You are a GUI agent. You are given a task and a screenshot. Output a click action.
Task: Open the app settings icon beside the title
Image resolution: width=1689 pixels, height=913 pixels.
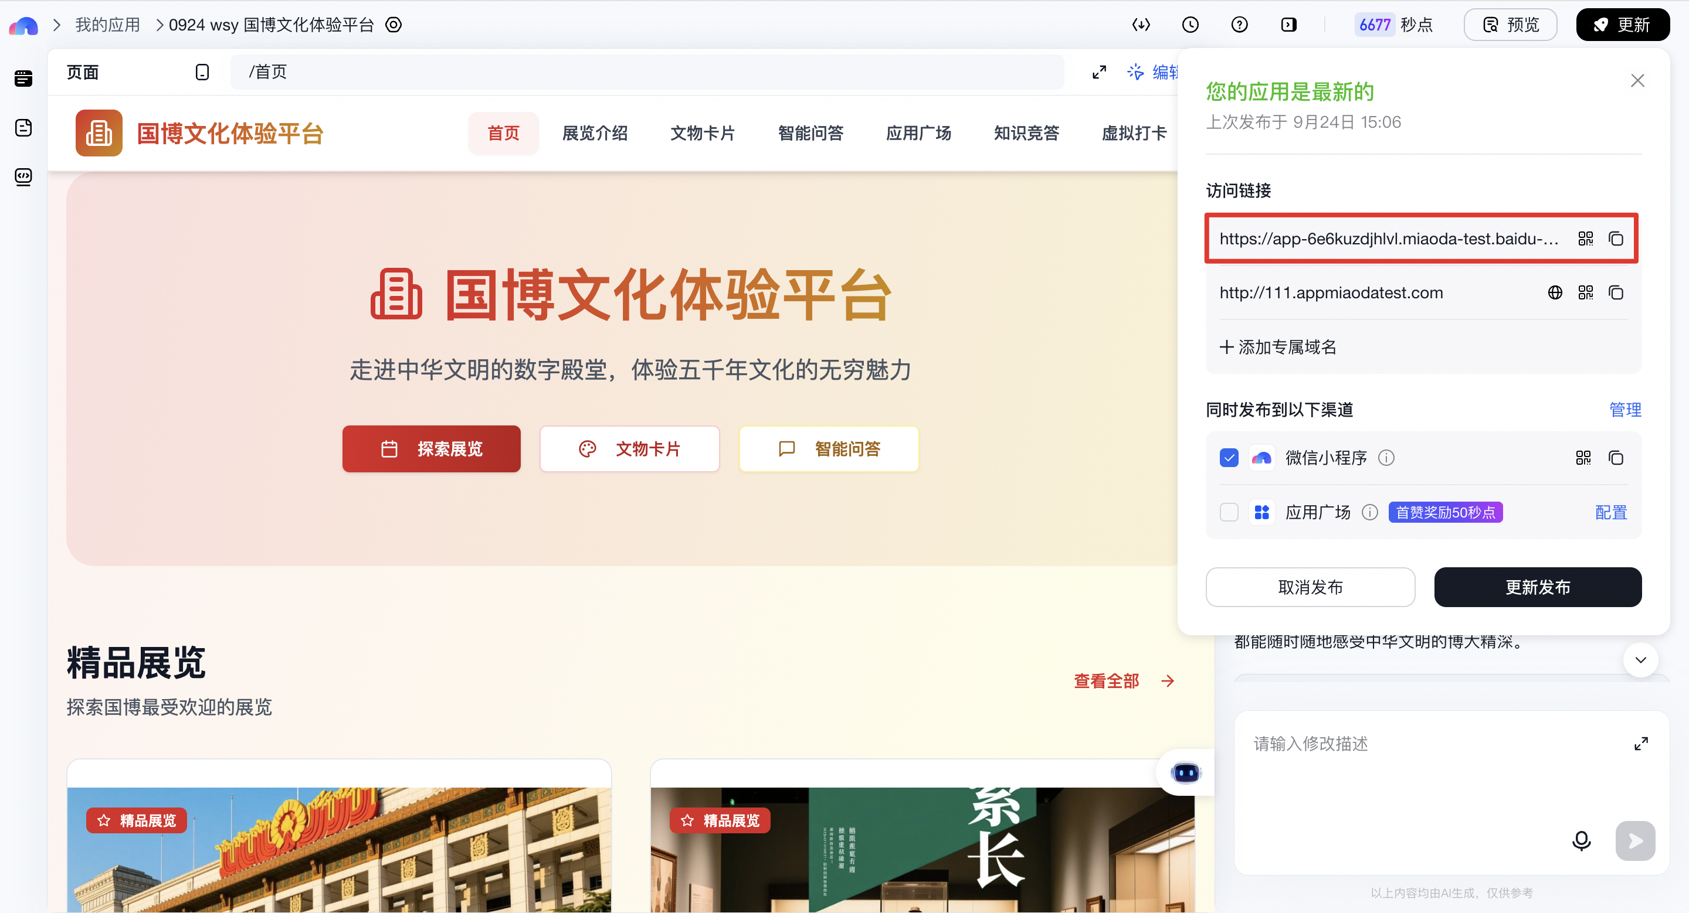(394, 25)
